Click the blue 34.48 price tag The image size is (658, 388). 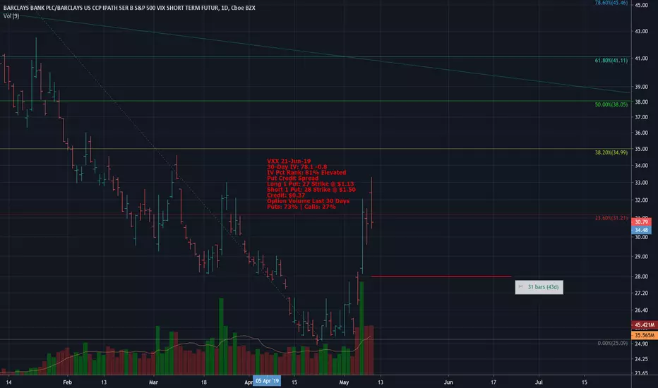click(641, 230)
